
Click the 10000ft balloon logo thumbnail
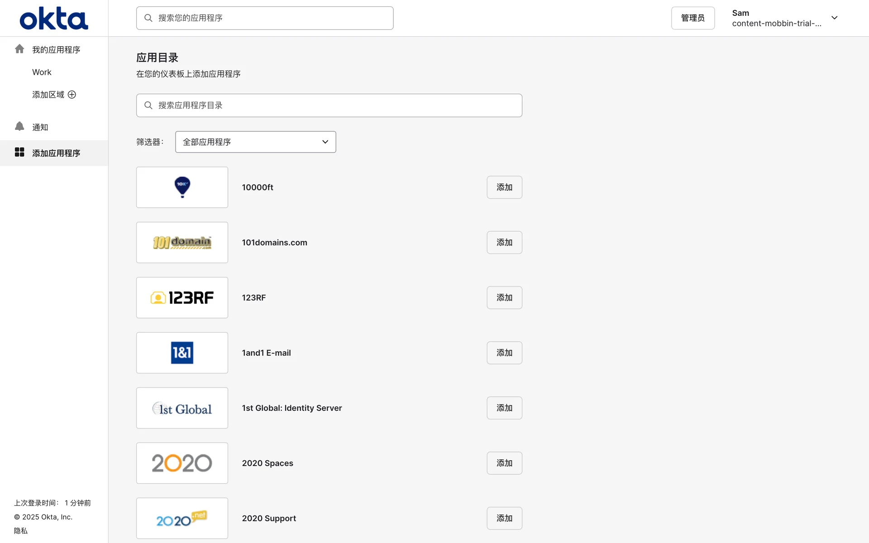pos(182,187)
